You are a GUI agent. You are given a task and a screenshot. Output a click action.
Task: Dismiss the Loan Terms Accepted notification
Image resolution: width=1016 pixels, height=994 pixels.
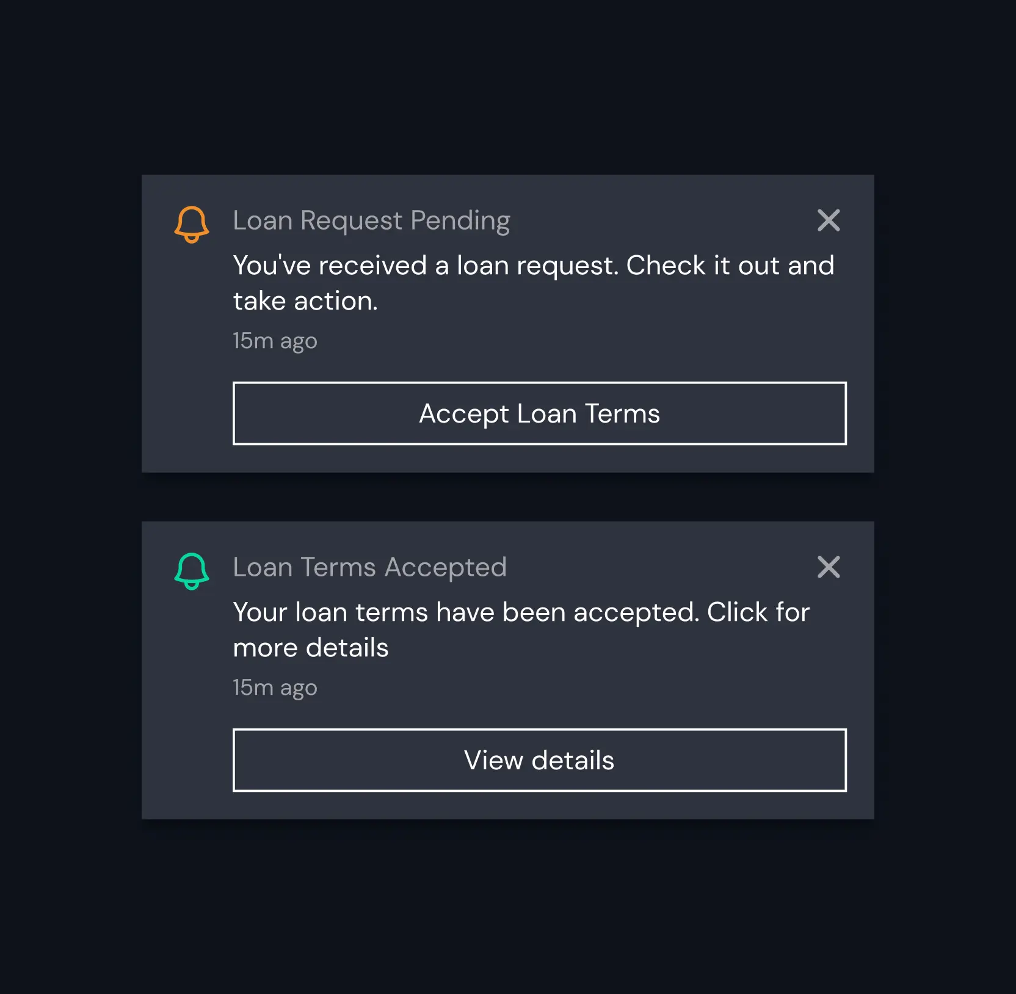[829, 568]
